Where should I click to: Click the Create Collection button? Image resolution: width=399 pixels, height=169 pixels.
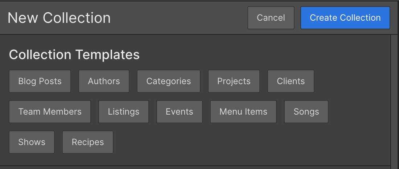[345, 18]
